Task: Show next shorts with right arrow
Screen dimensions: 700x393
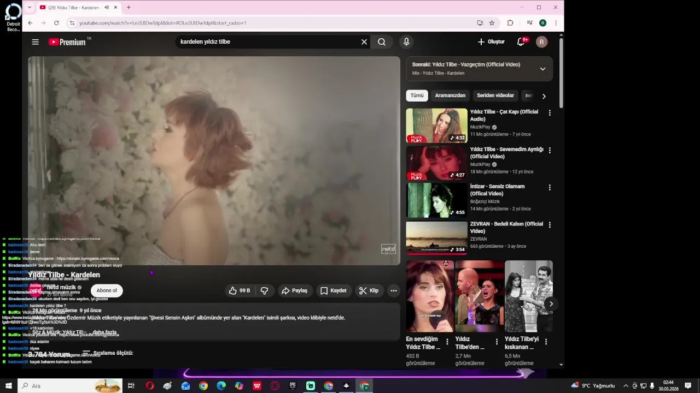Action: (x=551, y=304)
